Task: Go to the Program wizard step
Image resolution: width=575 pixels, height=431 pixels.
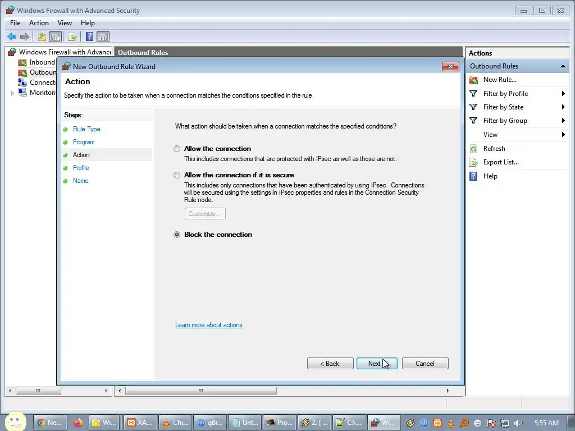Action: pos(84,142)
